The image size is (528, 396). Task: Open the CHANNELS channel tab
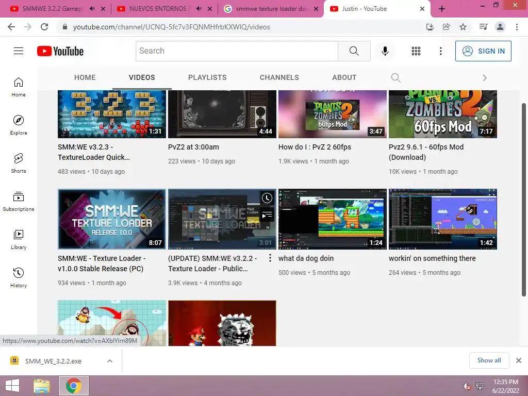coord(279,77)
